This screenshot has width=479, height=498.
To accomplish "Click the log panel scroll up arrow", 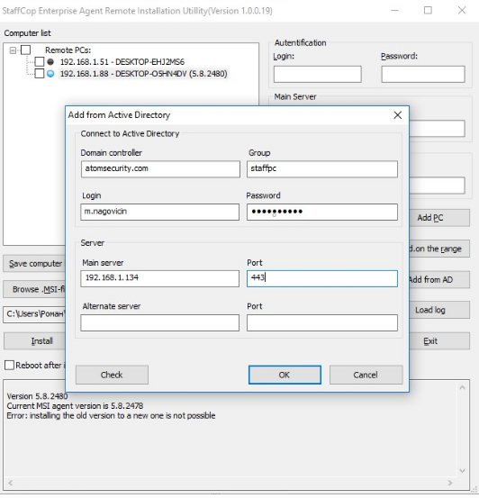I will pos(463,387).
